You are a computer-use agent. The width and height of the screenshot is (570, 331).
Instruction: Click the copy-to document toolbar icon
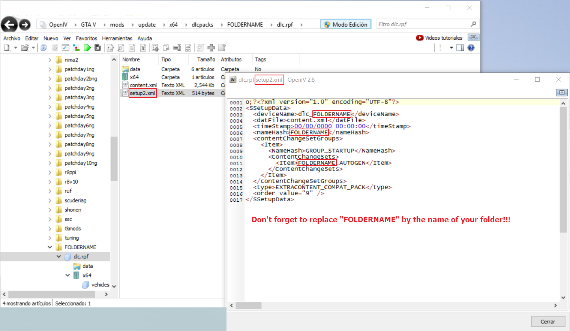click(166, 48)
